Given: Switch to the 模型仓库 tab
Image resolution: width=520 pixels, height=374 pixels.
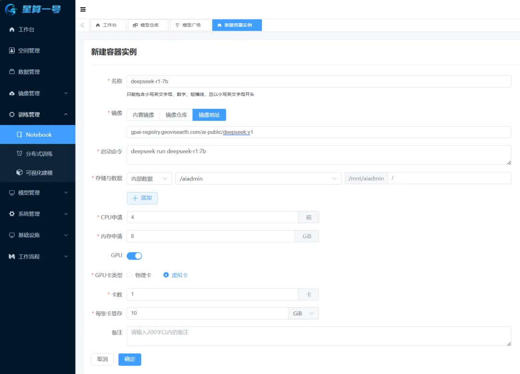Looking at the screenshot, I should [148, 25].
